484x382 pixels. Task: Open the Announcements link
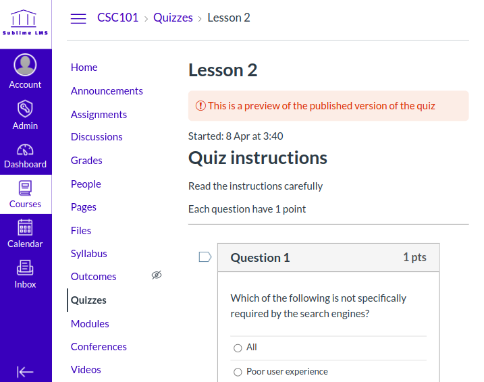107,91
